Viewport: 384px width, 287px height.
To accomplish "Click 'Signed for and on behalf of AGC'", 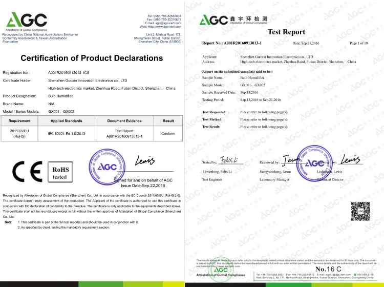I will coord(143,180).
